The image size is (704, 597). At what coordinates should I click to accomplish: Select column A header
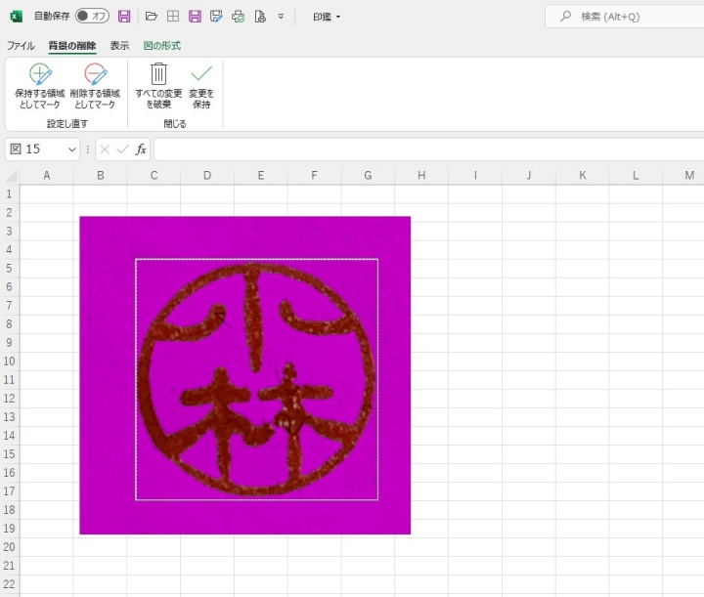(x=47, y=175)
